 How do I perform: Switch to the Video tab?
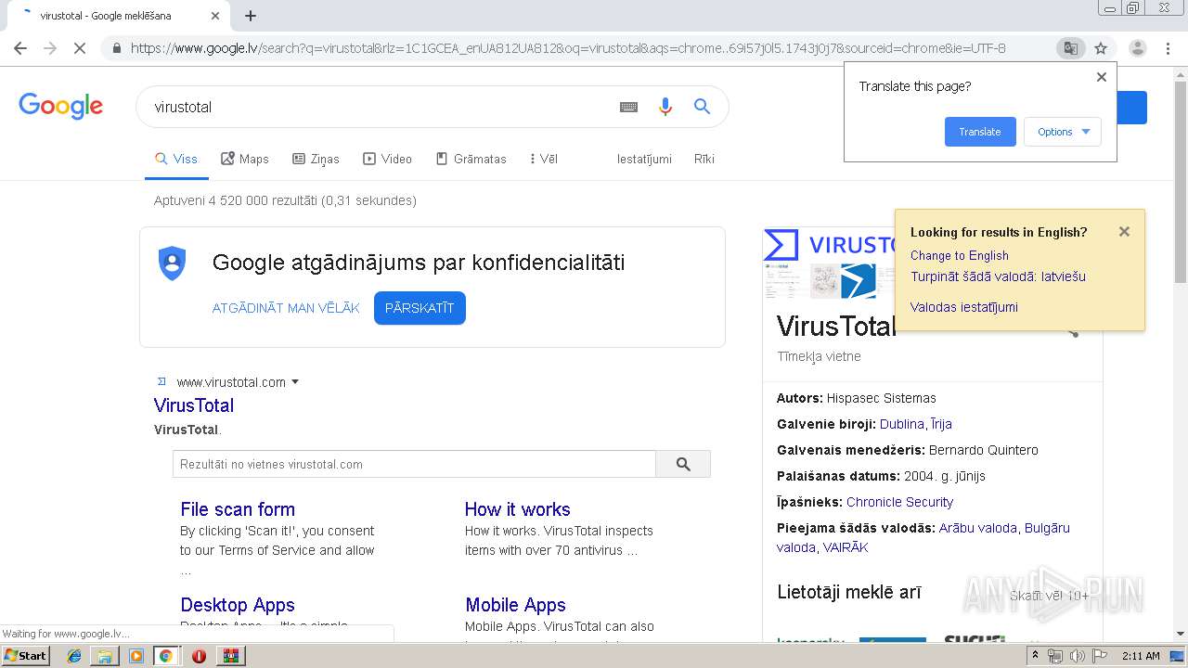pos(387,159)
